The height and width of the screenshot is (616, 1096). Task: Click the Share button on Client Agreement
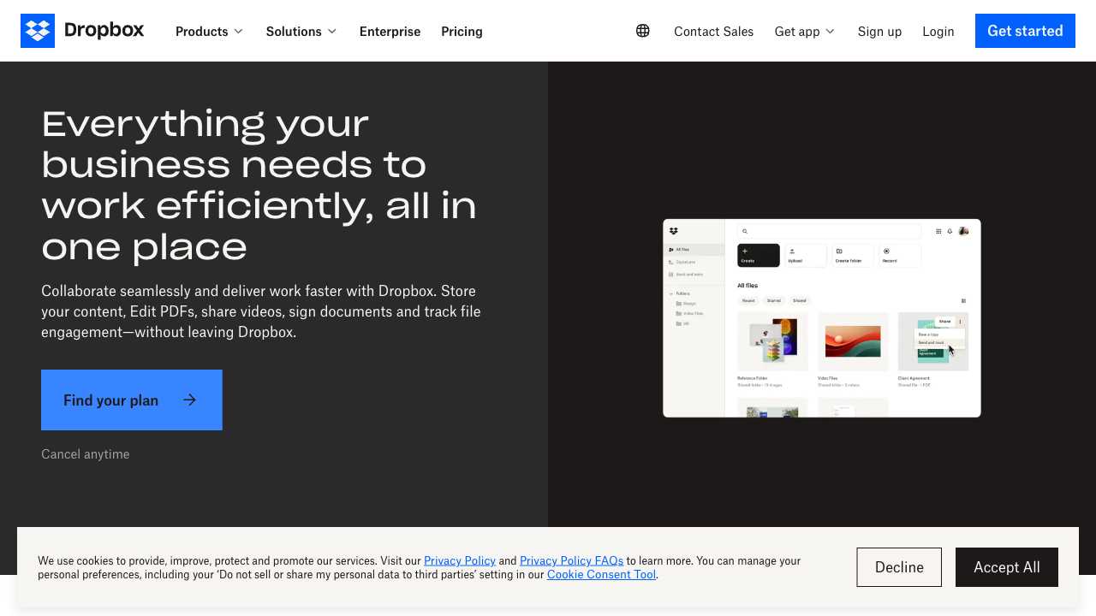(x=944, y=322)
